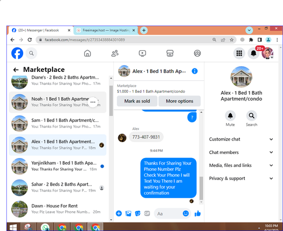This screenshot has width=283, height=231.
Task: Click conversation list scrollbar thumb
Action: click(x=111, y=101)
